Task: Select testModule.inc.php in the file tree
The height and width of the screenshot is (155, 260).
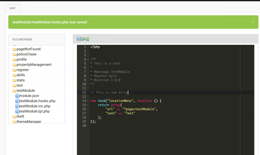Action: point(35,106)
